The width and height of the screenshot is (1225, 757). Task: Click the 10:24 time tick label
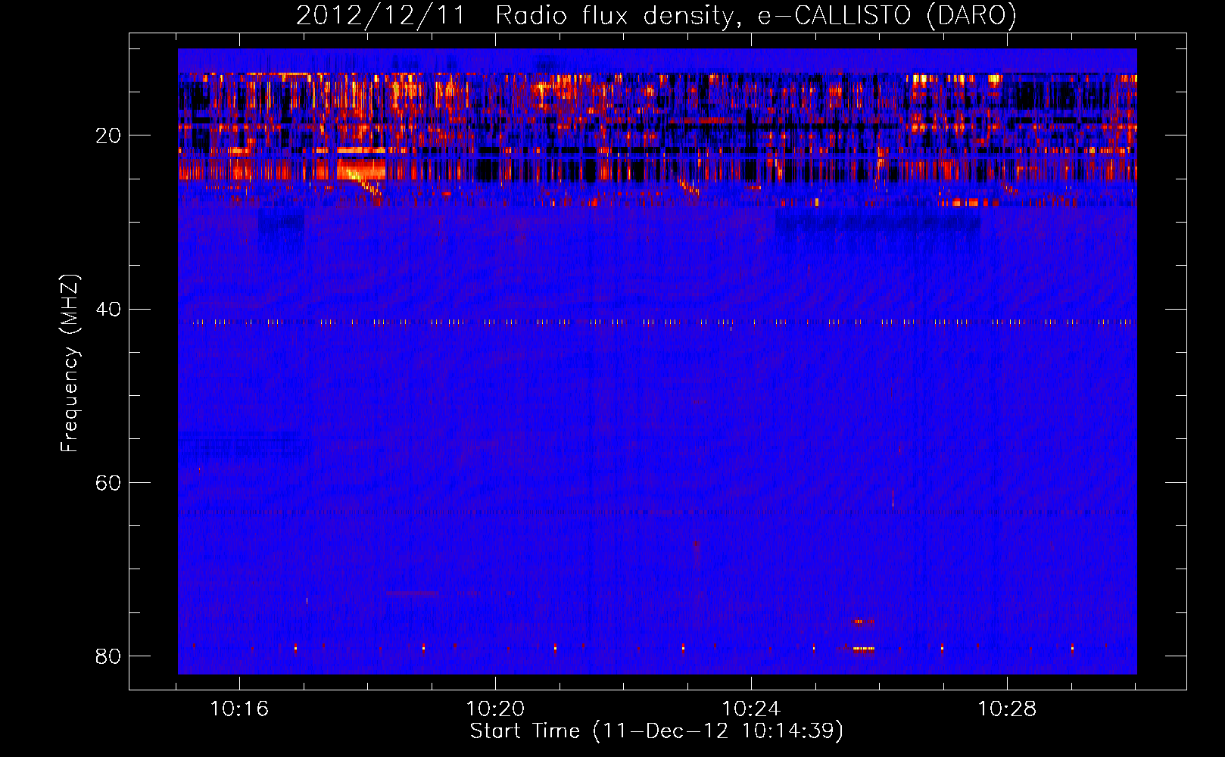751,709
